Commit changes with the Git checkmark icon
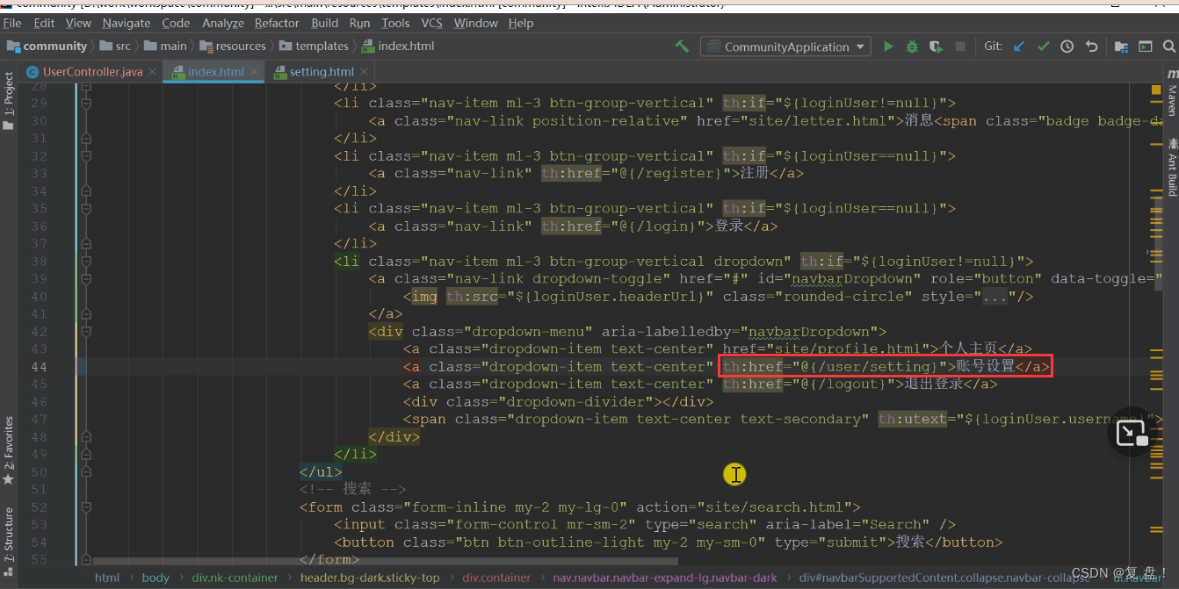This screenshot has width=1179, height=589. point(1043,47)
